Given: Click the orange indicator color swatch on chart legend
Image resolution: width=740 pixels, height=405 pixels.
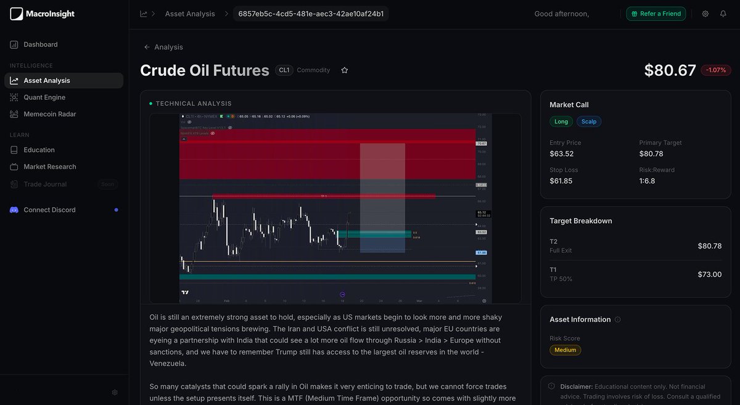Looking at the screenshot, I should 233,116.
